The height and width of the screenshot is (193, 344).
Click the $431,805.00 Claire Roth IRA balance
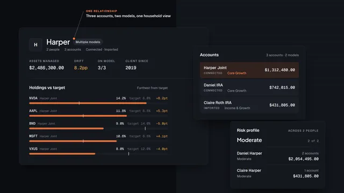point(282,105)
